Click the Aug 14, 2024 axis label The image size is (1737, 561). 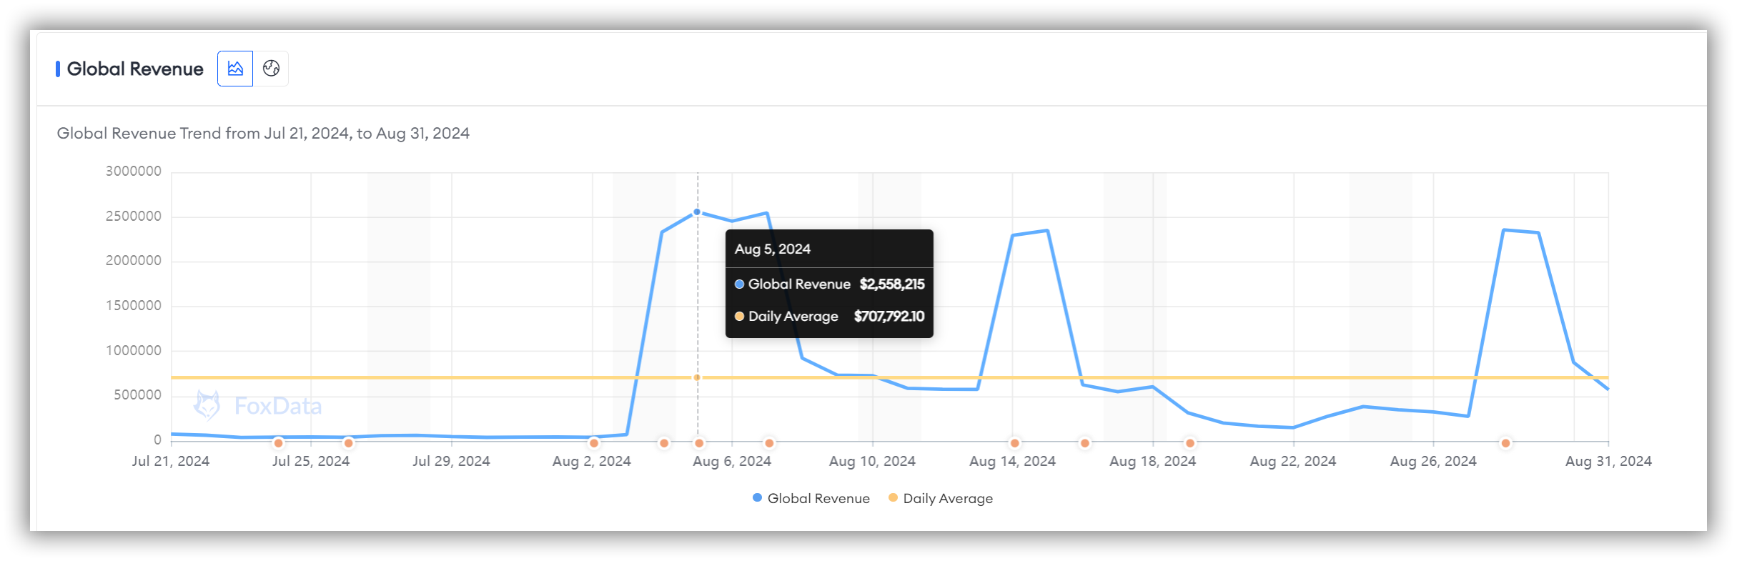pyautogui.click(x=1012, y=461)
